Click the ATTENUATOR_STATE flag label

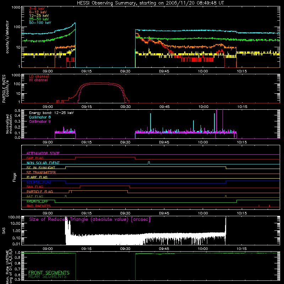(43, 153)
